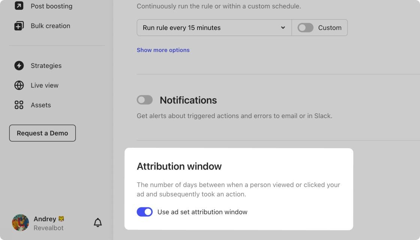Click the Bulk creation plus icon

tap(19, 26)
